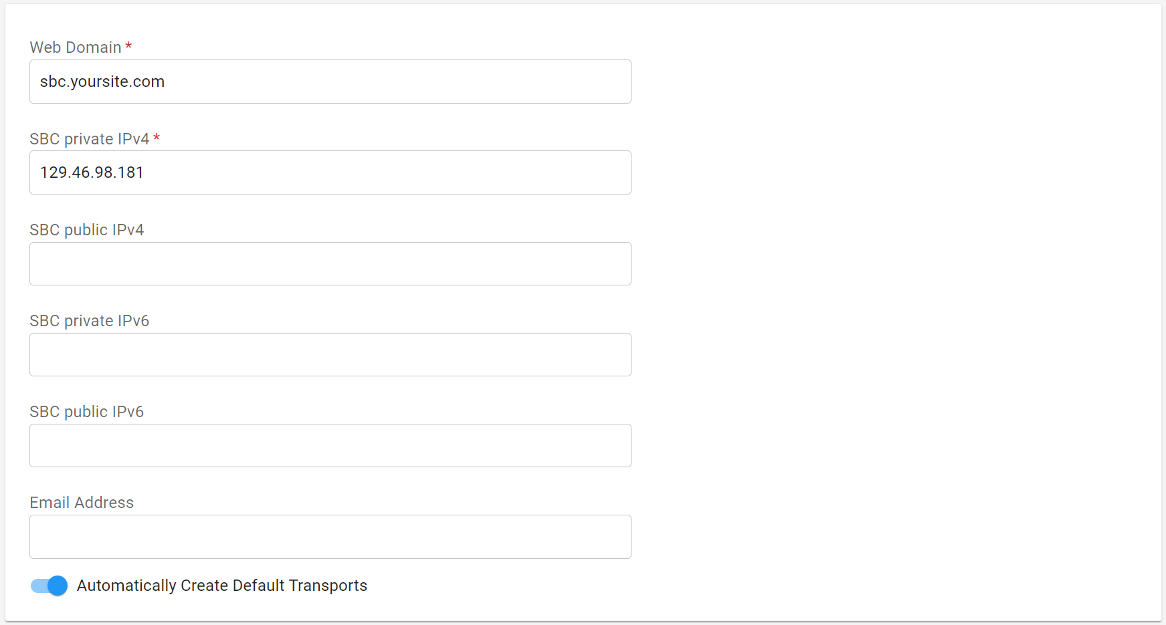This screenshot has width=1166, height=625.
Task: Click into the SBC public IPv6 field
Action: coord(330,446)
